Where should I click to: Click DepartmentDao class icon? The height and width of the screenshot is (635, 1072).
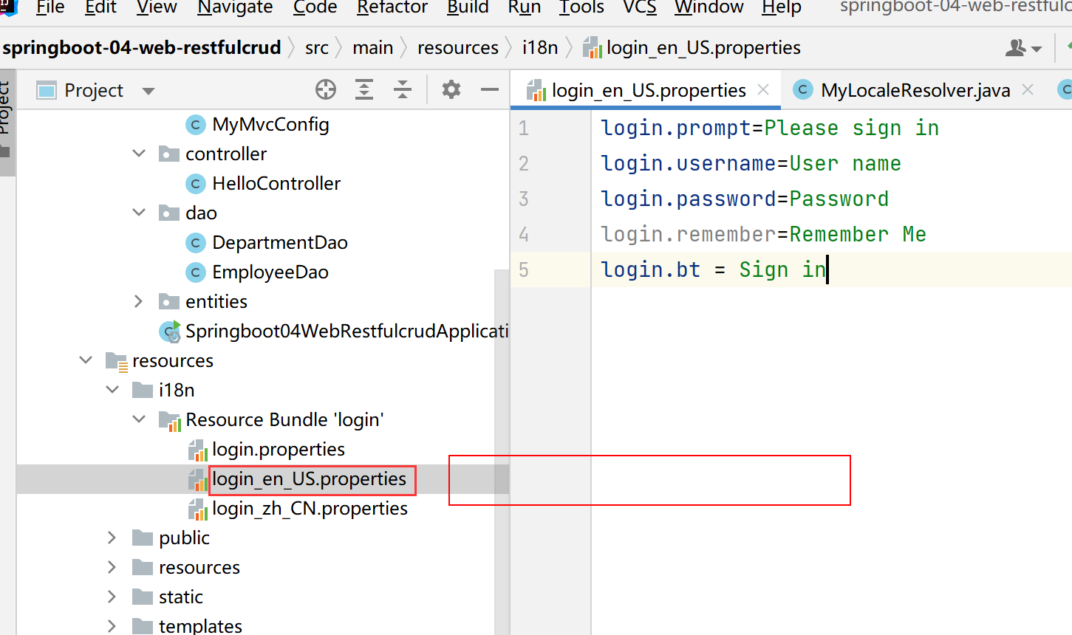(x=196, y=243)
